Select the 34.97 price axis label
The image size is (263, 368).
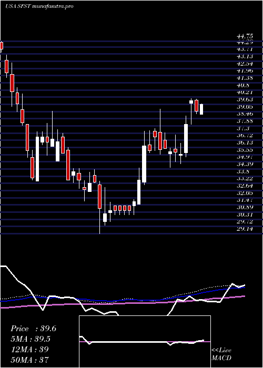pyautogui.click(x=245, y=157)
